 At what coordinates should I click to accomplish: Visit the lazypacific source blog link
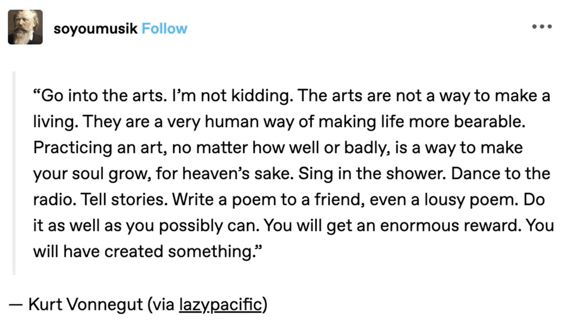click(221, 304)
